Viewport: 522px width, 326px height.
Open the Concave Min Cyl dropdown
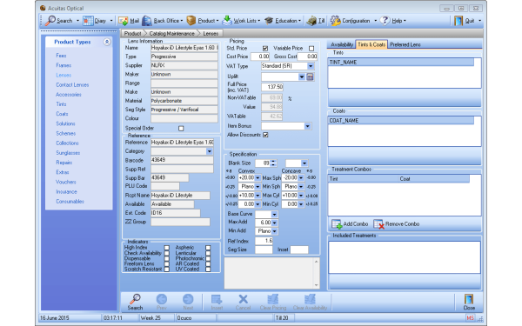pyautogui.click(x=301, y=204)
